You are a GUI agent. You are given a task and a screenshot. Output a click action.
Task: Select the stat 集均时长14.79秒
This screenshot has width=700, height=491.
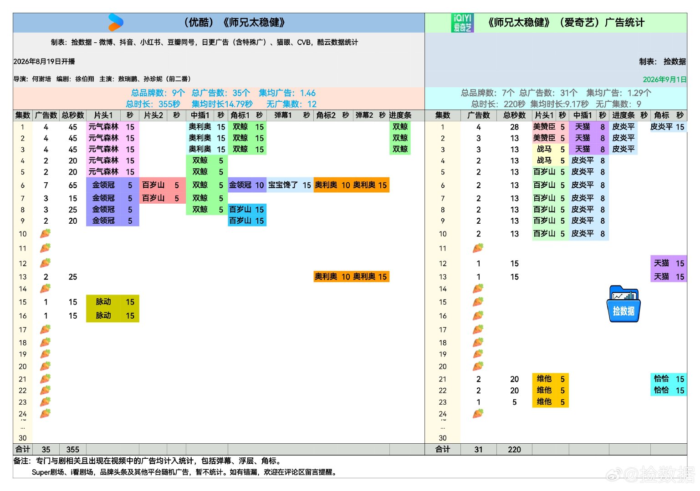pos(222,104)
